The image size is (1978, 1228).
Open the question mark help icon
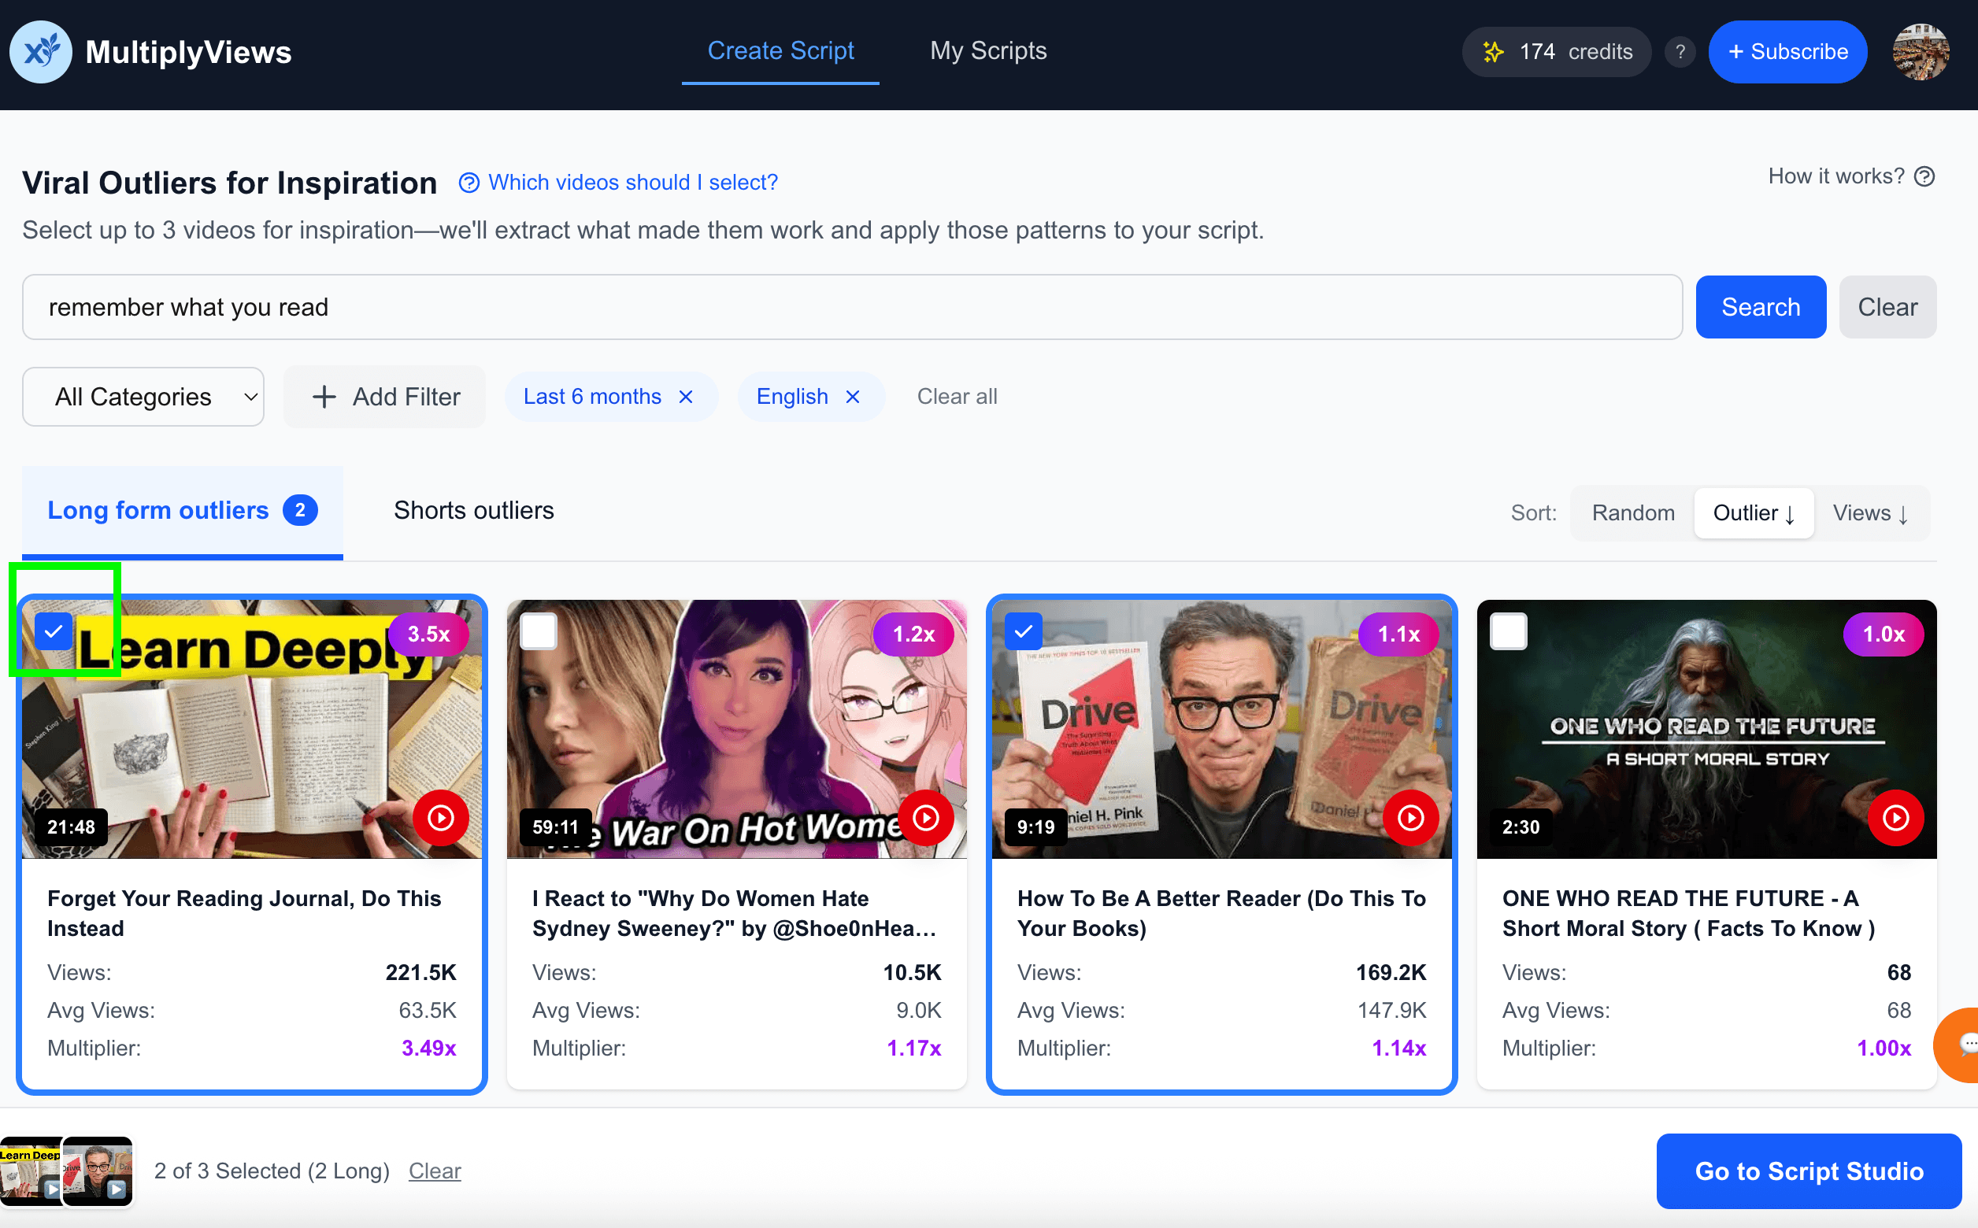1680,52
